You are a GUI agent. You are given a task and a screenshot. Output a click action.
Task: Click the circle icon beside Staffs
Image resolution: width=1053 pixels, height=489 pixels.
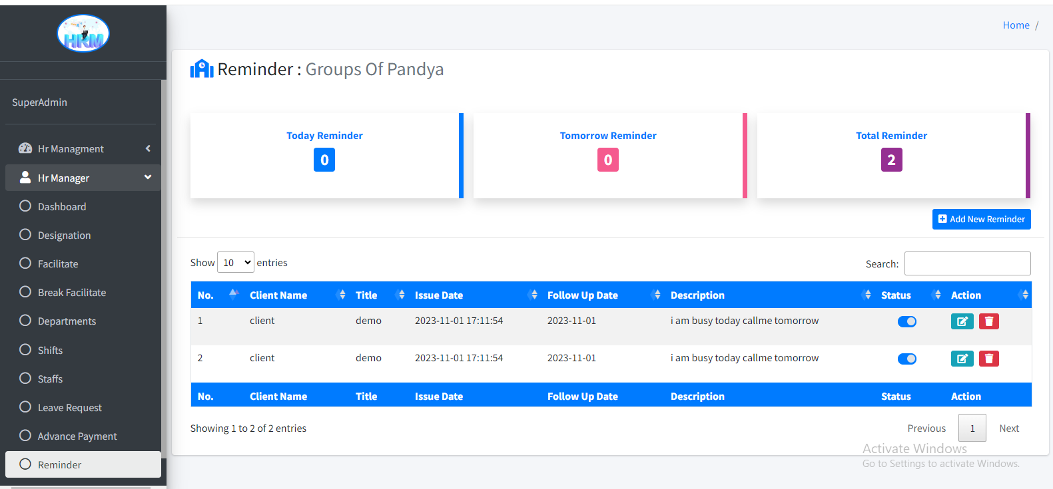tap(25, 378)
